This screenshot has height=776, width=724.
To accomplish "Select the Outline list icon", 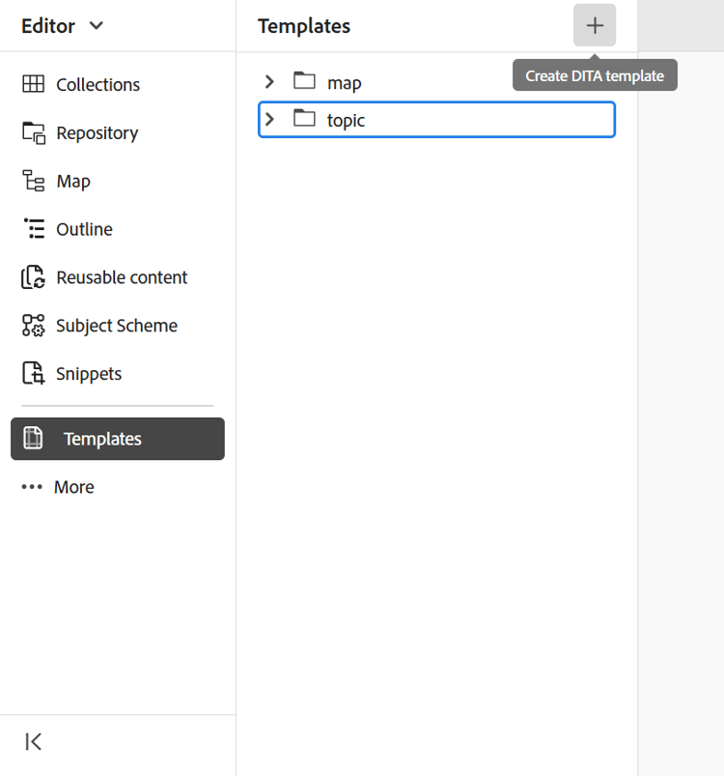I will point(33,229).
